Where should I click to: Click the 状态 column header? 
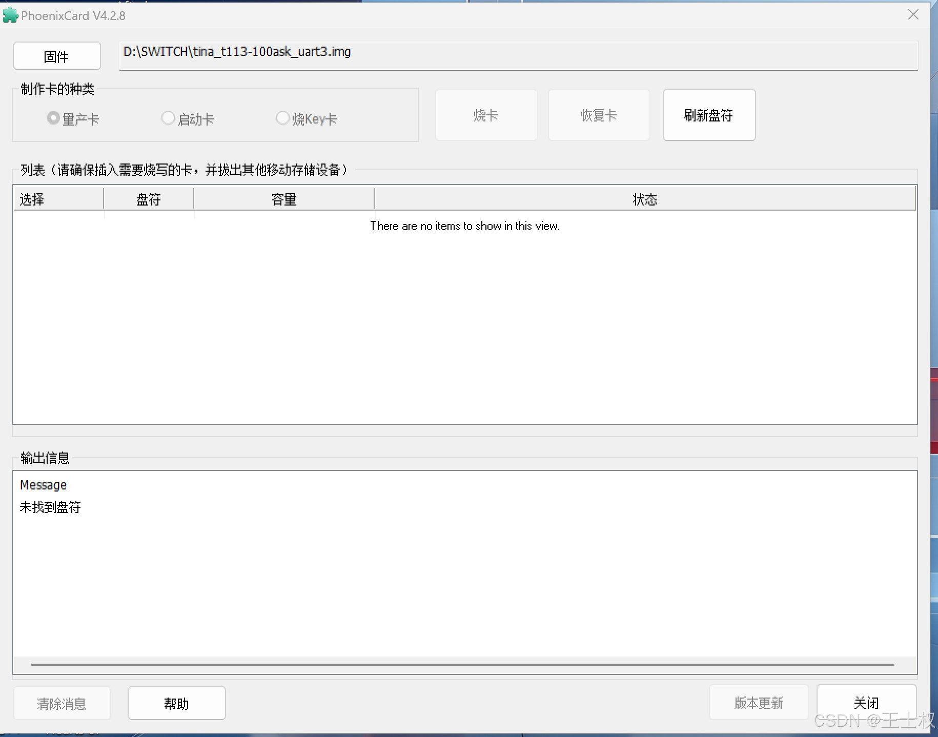coord(645,200)
